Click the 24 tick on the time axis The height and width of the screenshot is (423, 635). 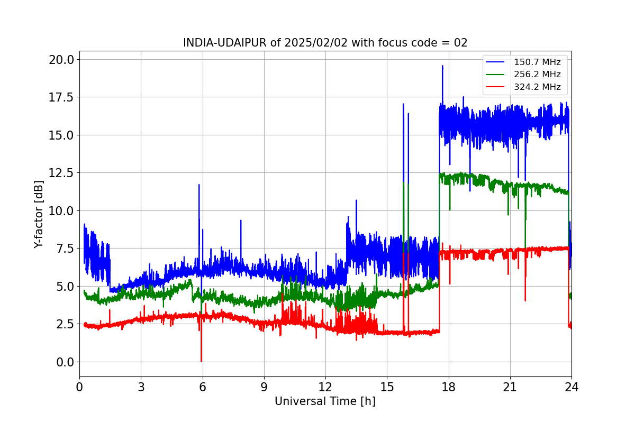click(x=571, y=387)
